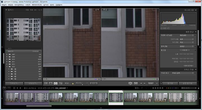This screenshot has height=110, width=202.
Task: Click the Export button
Action: (33, 83)
